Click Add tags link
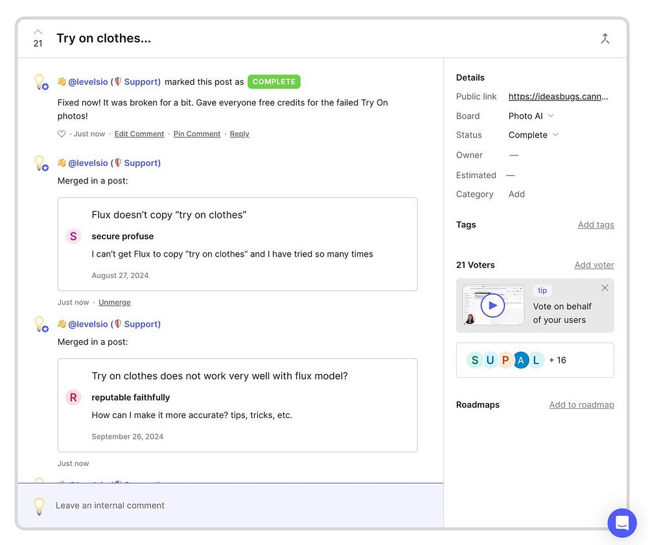Screen dimensions: 648x545 pyautogui.click(x=596, y=225)
